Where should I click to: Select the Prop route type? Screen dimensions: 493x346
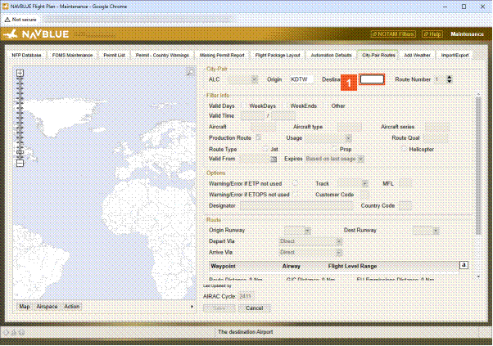[x=334, y=149]
